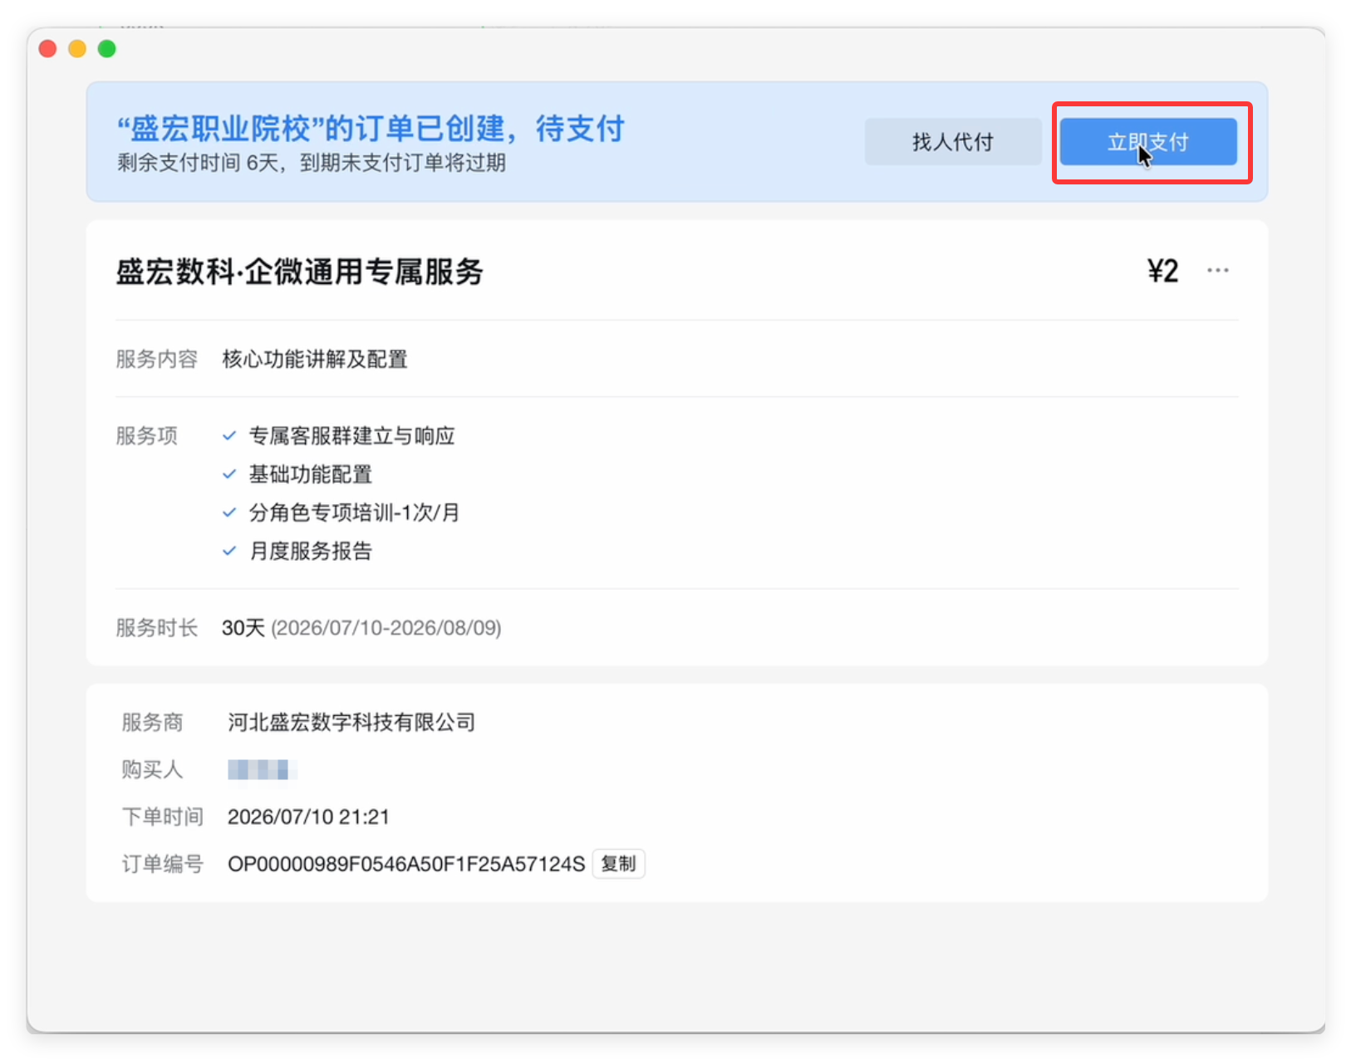Click provider name 河北盛宏数字科技有限公司

pyautogui.click(x=351, y=722)
